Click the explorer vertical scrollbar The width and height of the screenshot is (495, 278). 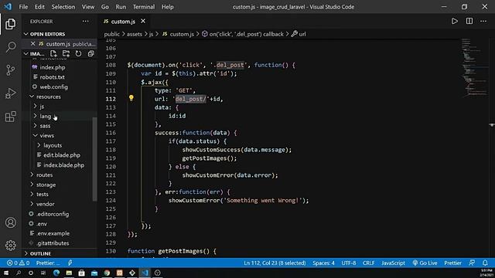coord(94,159)
